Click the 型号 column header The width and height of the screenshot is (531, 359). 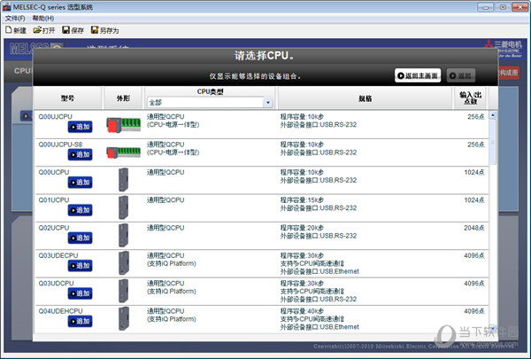[68, 98]
